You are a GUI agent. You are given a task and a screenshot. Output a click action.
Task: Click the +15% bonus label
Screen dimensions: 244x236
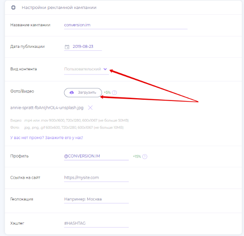coord(137,156)
